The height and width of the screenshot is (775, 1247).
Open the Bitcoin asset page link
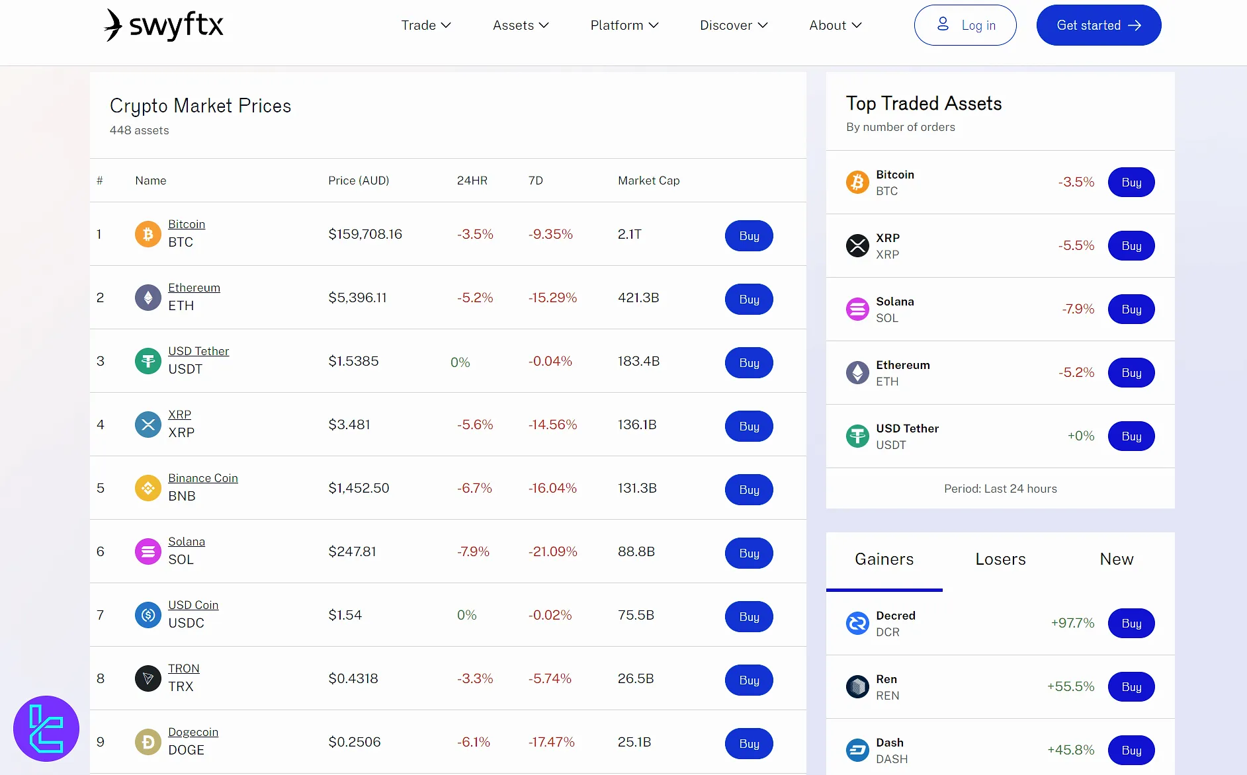(187, 224)
